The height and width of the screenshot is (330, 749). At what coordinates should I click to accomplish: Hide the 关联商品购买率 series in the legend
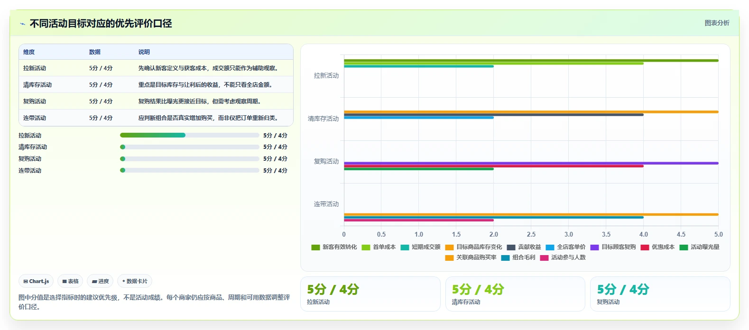click(x=471, y=257)
